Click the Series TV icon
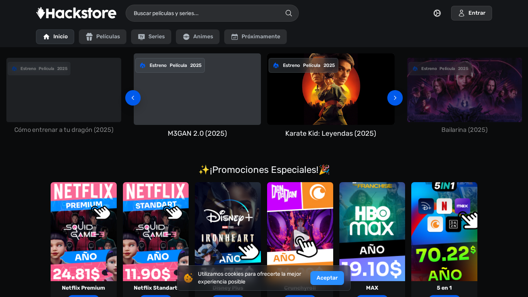Viewport: 528px width, 297px height. click(x=141, y=37)
